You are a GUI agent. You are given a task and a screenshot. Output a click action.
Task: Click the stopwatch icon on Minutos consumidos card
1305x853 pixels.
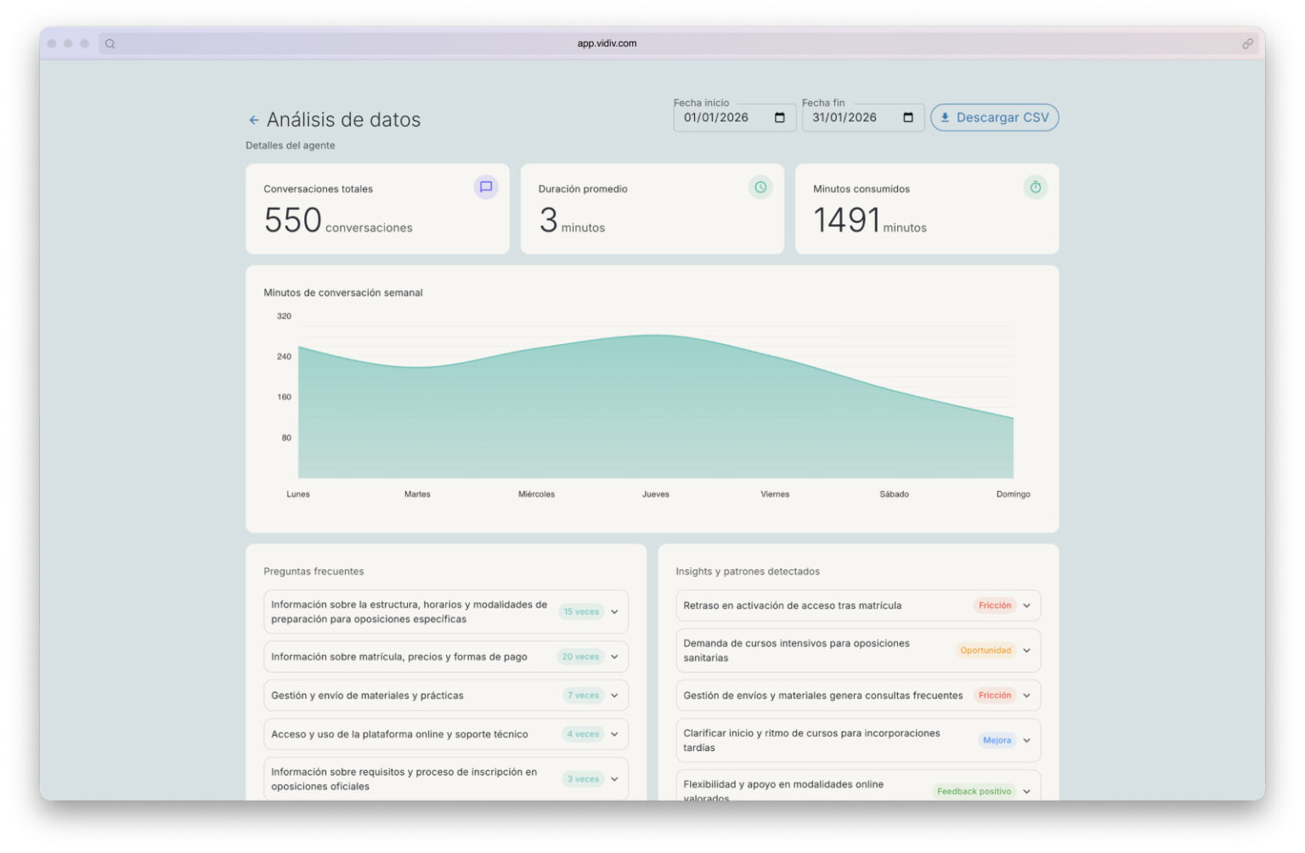[x=1035, y=188]
